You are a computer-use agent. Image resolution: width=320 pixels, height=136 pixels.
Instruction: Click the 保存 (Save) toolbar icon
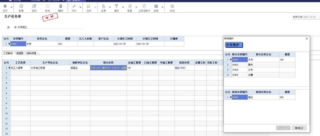74,6
